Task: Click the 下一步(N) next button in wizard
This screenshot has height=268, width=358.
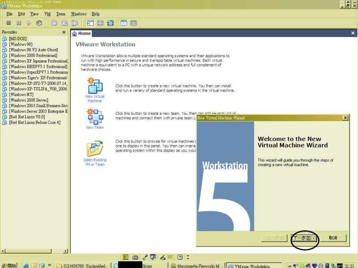Action: (x=304, y=238)
